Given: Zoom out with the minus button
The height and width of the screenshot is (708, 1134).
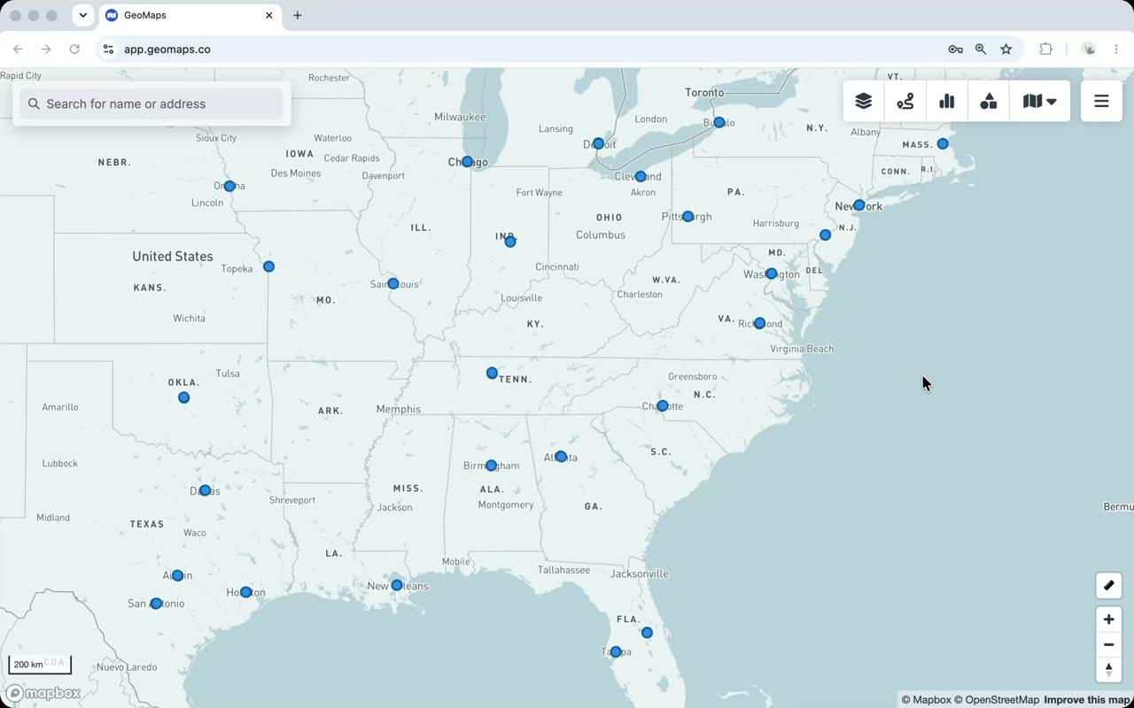Looking at the screenshot, I should coord(1108,644).
